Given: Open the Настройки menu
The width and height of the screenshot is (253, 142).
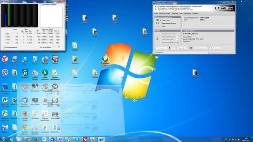Looking at the screenshot, I should (187, 13).
